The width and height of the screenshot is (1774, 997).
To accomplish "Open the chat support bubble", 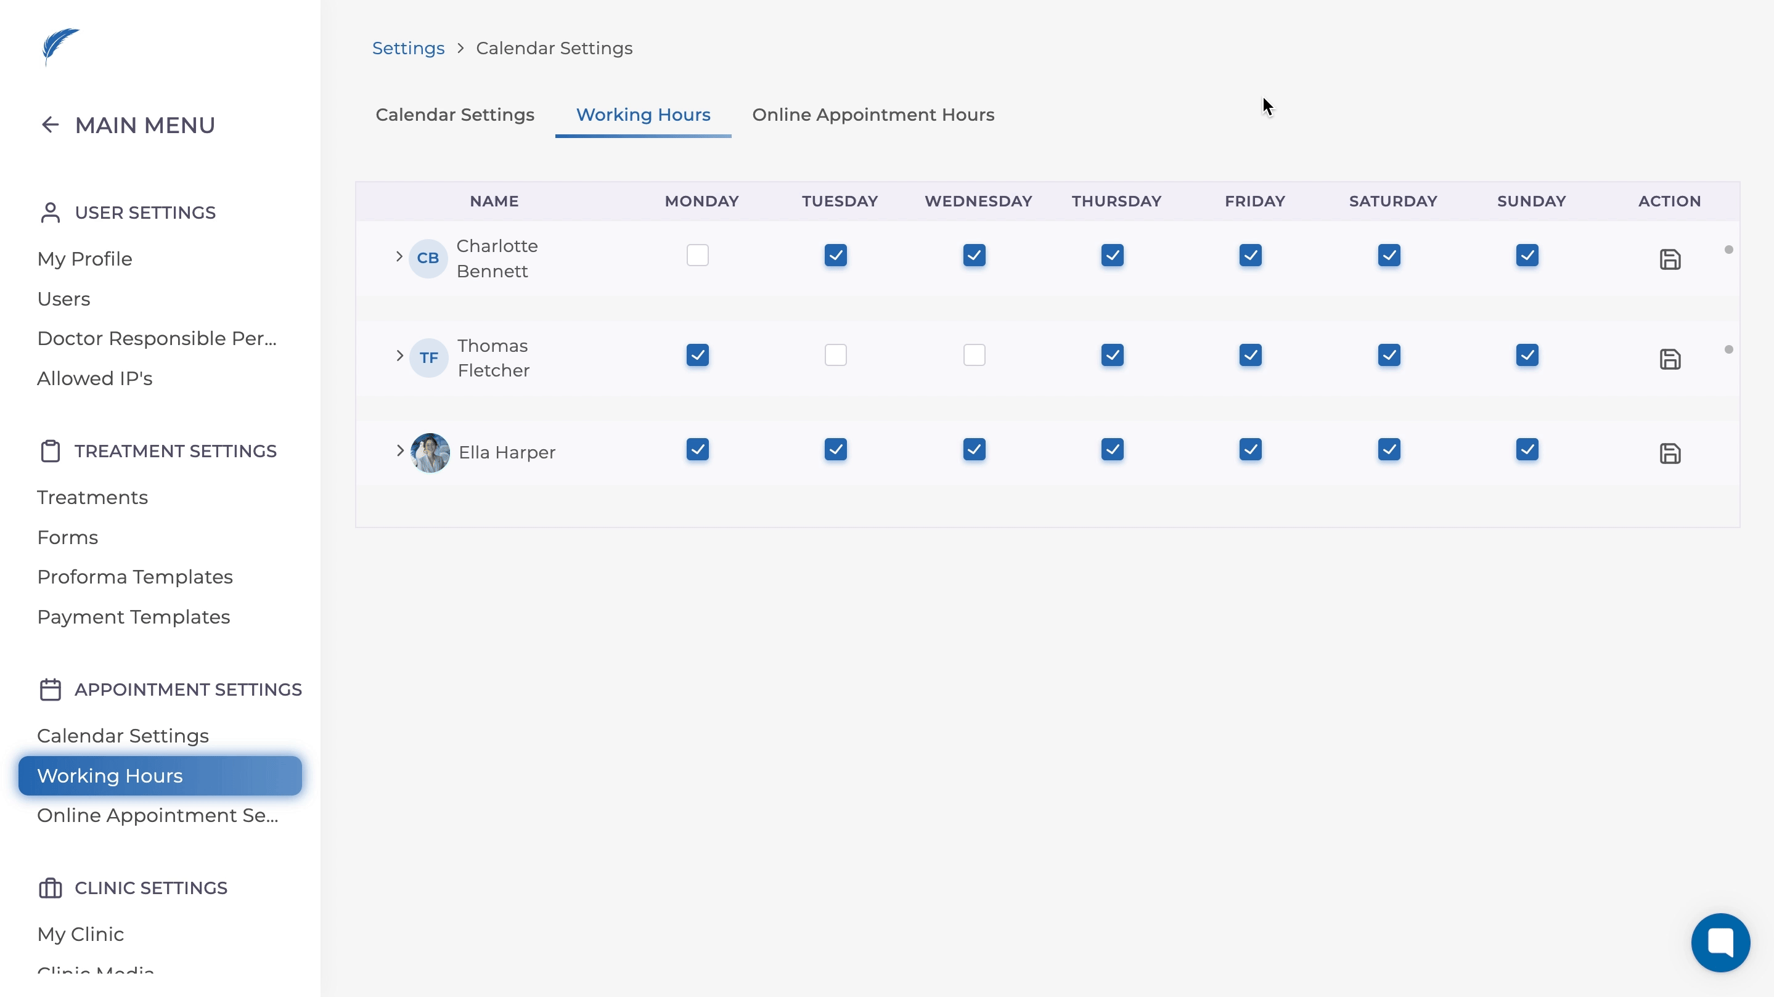I will tap(1720, 942).
